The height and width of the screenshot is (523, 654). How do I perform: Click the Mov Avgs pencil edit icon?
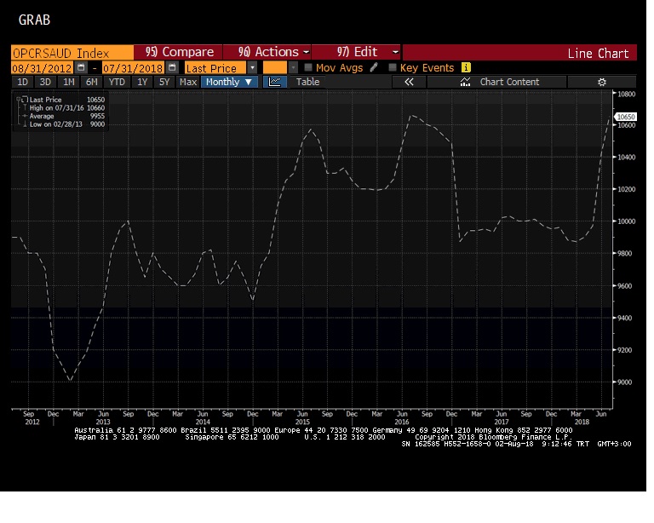[374, 67]
